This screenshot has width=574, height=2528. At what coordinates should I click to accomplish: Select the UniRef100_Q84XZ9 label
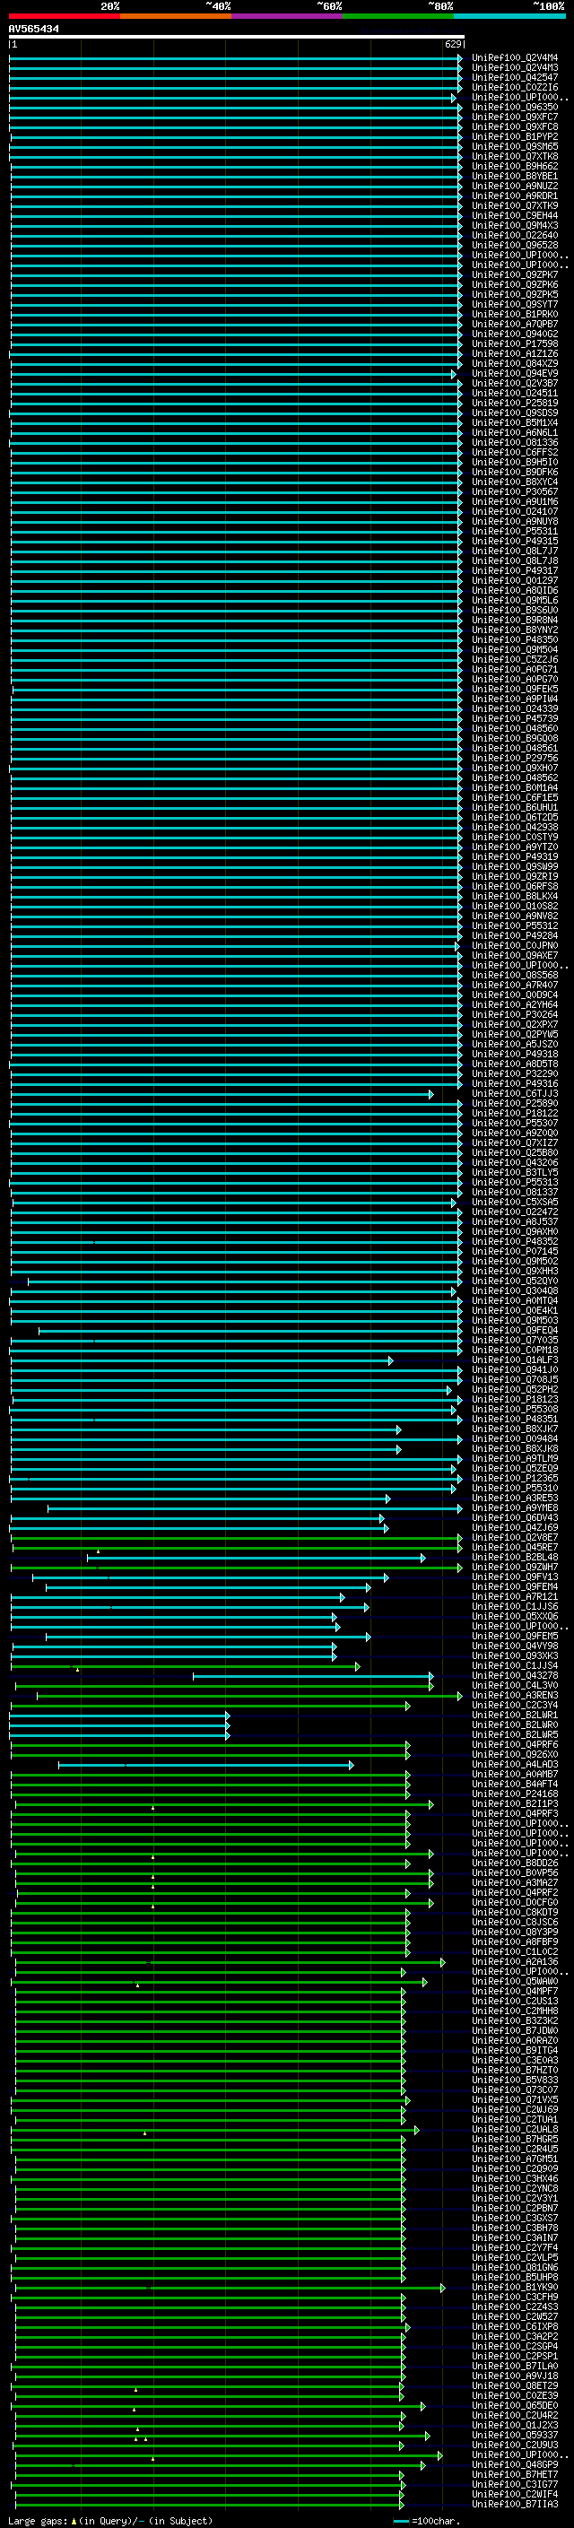point(515,363)
